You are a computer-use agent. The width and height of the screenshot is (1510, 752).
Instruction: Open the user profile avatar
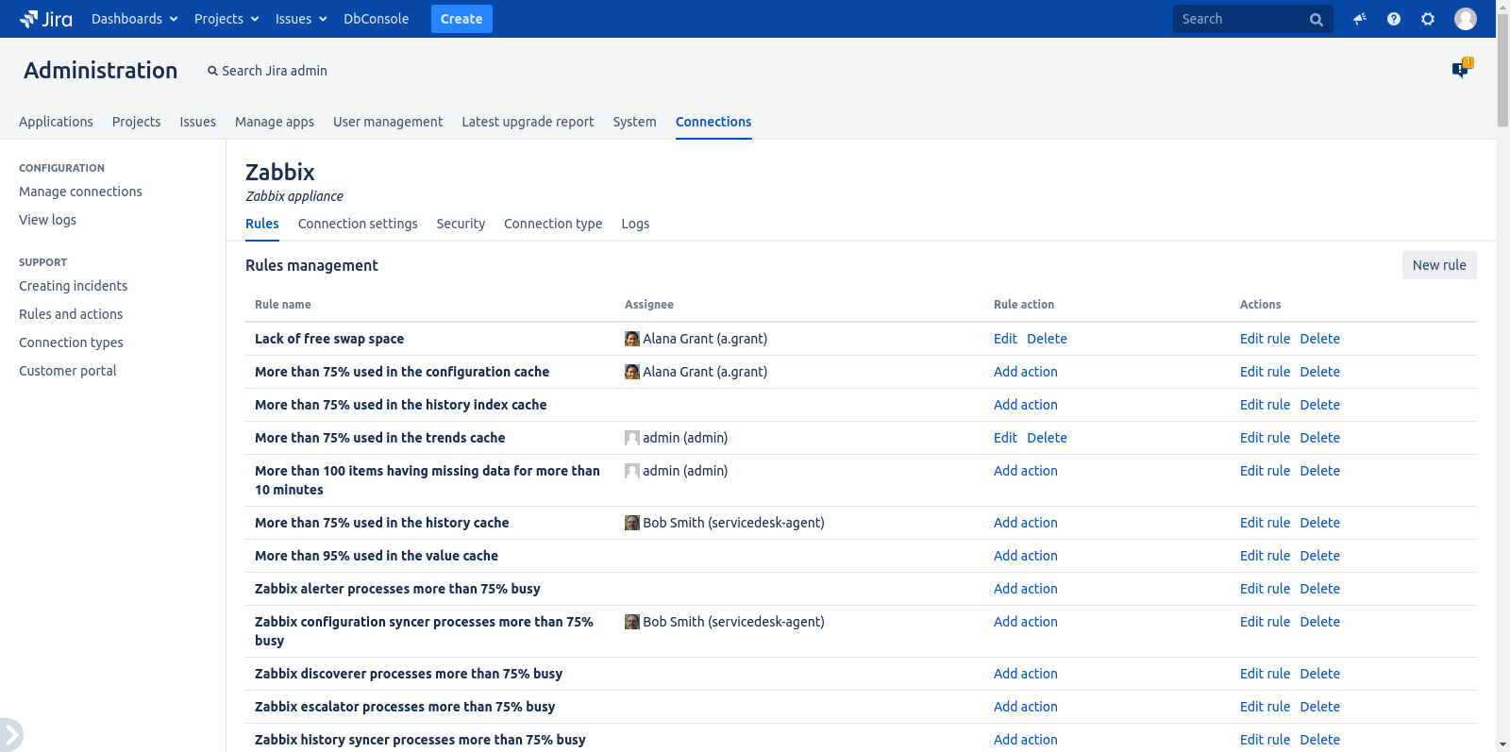click(1466, 19)
